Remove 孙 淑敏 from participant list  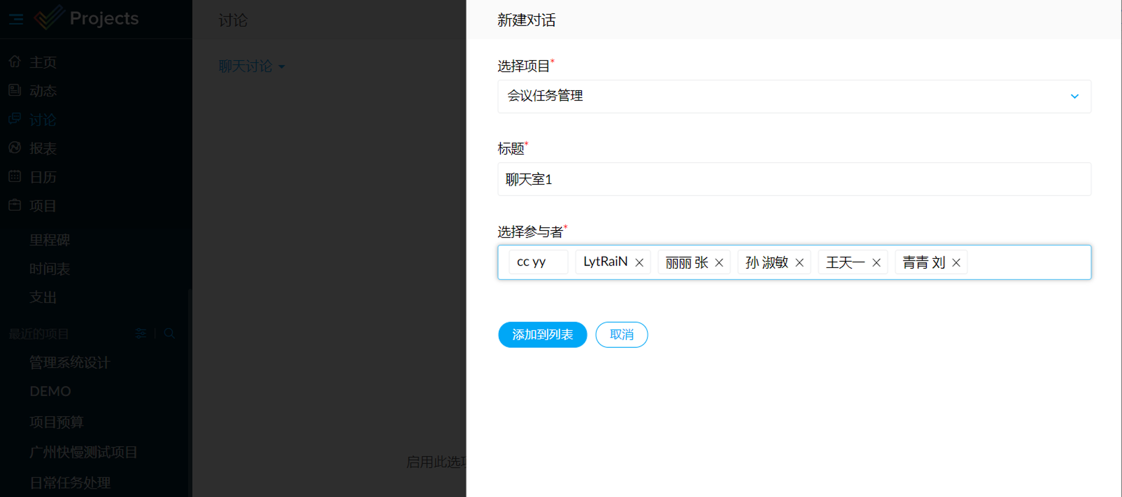(799, 263)
